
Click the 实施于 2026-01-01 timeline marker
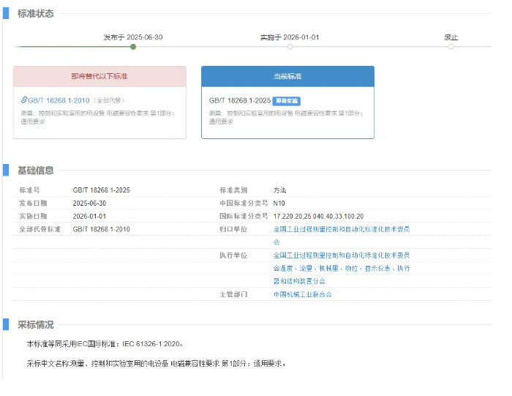pyautogui.click(x=290, y=47)
